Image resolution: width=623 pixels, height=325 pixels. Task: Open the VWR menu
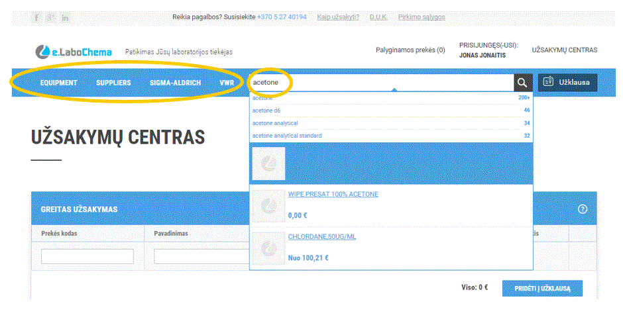pos(227,83)
